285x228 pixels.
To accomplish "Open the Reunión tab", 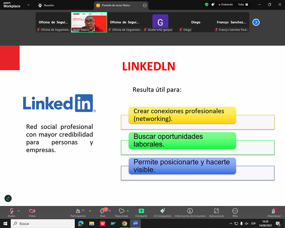I will tap(46, 5).
